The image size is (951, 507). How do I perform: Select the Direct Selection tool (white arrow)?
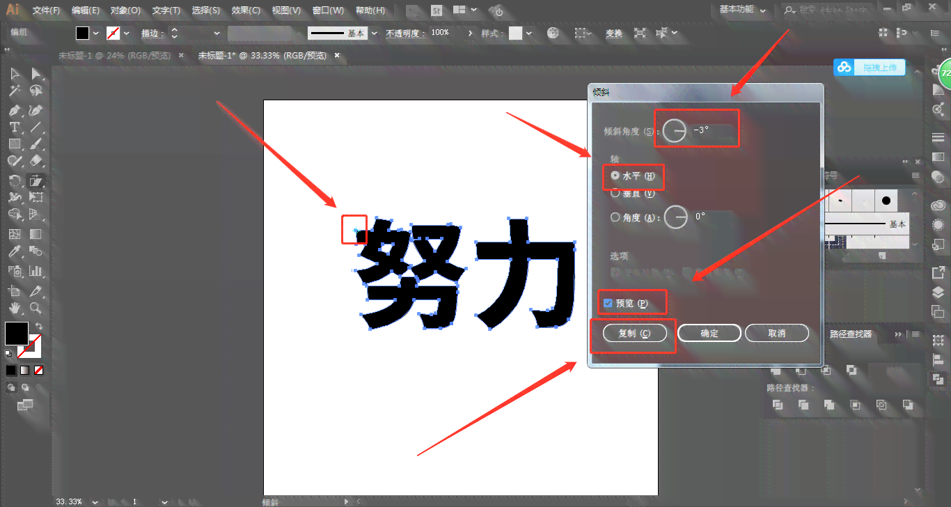click(36, 74)
